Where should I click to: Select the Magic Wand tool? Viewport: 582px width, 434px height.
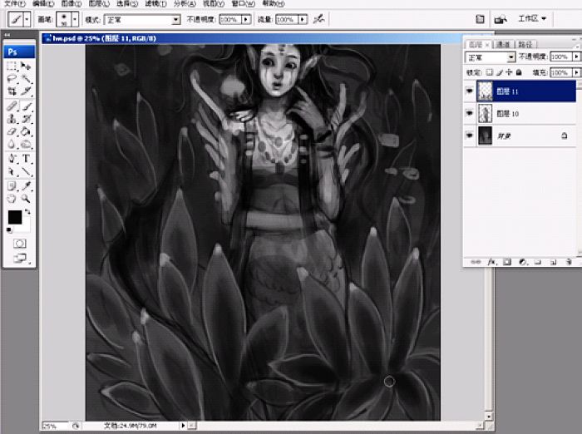(x=26, y=78)
